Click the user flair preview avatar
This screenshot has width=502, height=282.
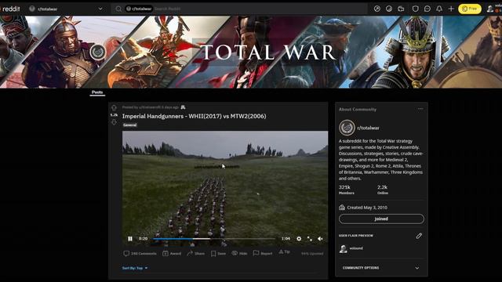[x=344, y=248]
